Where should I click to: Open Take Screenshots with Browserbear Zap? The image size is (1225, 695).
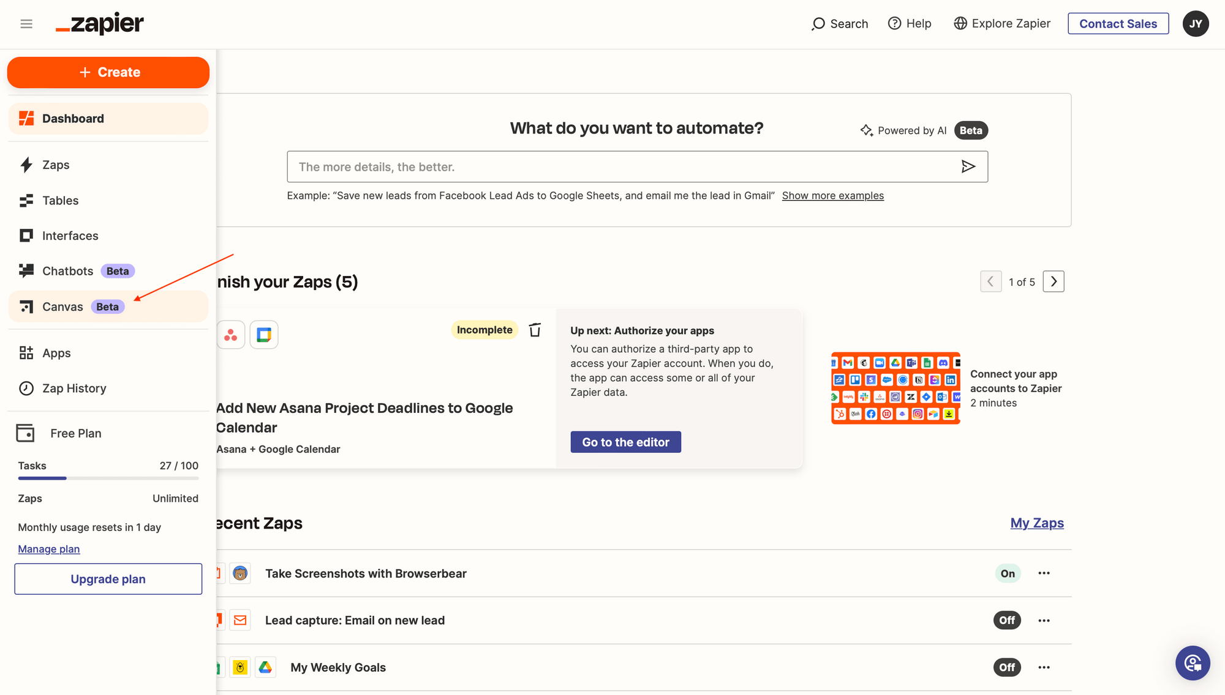point(366,573)
